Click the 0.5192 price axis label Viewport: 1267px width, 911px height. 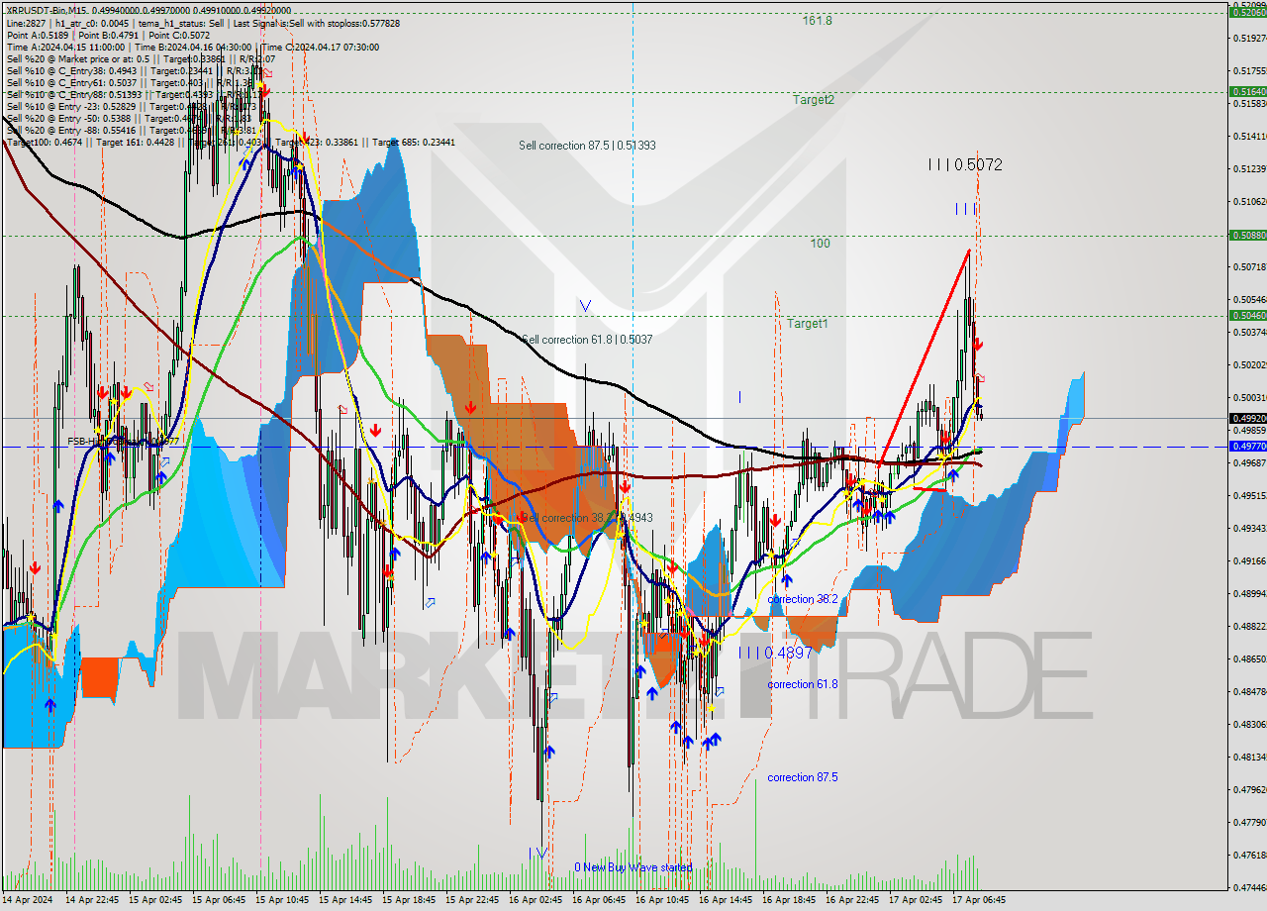pyautogui.click(x=1249, y=39)
